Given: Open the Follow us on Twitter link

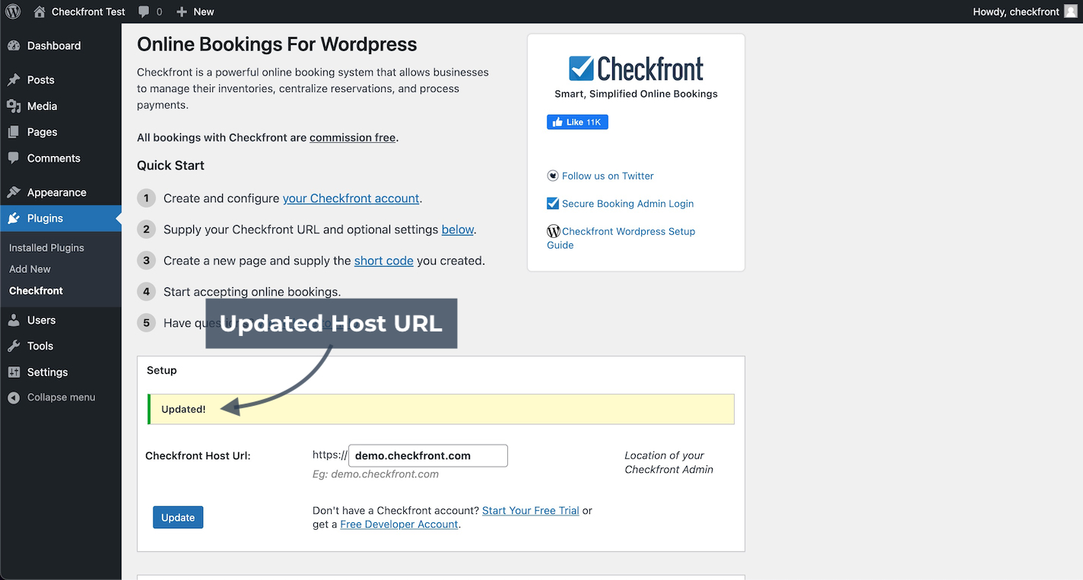Looking at the screenshot, I should tap(608, 176).
